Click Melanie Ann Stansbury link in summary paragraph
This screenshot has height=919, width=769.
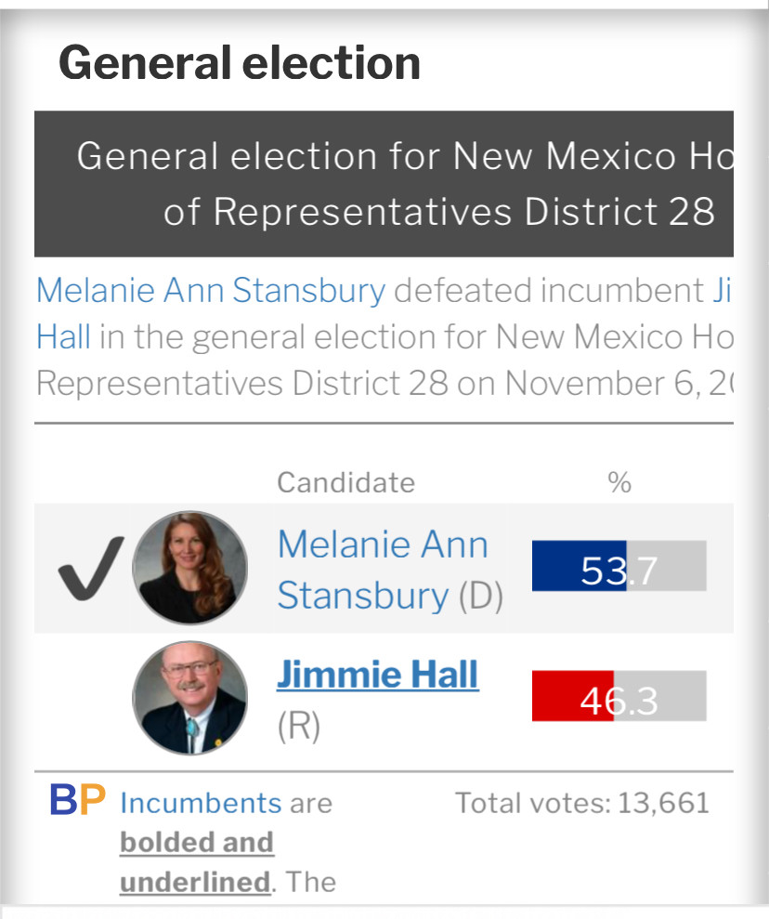point(211,290)
